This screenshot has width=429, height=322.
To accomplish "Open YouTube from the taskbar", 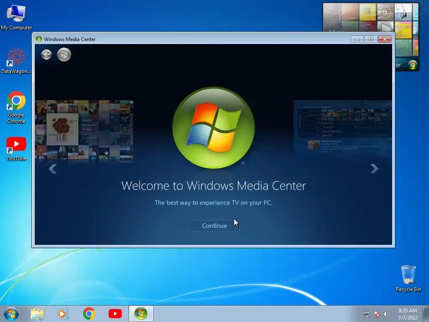I will (115, 314).
